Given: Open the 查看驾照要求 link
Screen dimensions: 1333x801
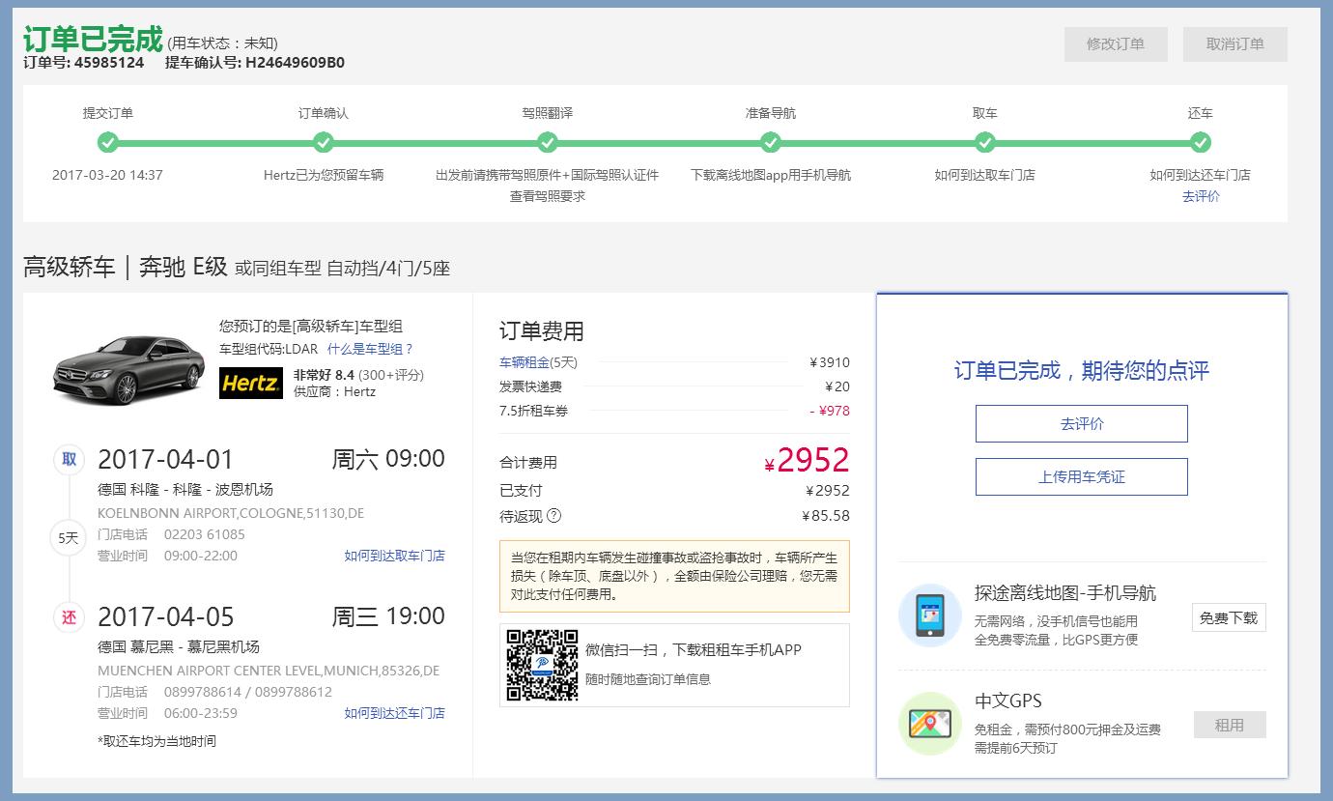Looking at the screenshot, I should click(x=547, y=199).
